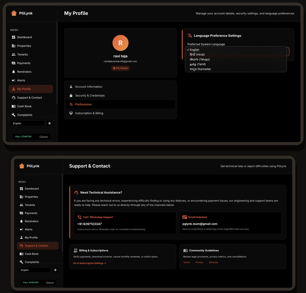Click the Account Information person icon
Screen dimensions: 306x293
click(x=71, y=87)
